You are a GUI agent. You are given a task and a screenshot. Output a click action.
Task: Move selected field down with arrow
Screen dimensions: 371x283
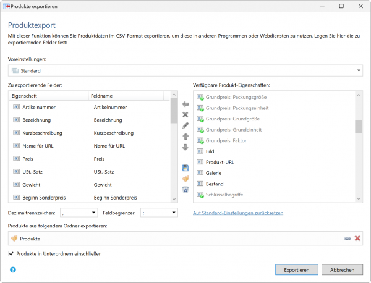click(x=185, y=147)
